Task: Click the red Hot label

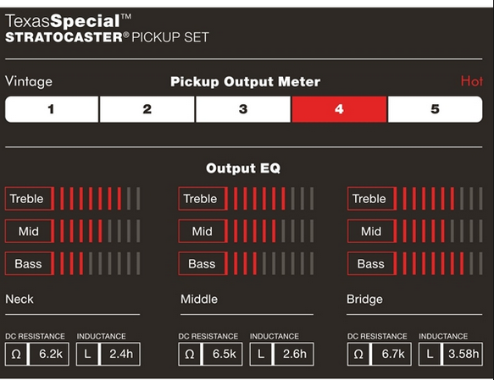Action: pyautogui.click(x=472, y=81)
